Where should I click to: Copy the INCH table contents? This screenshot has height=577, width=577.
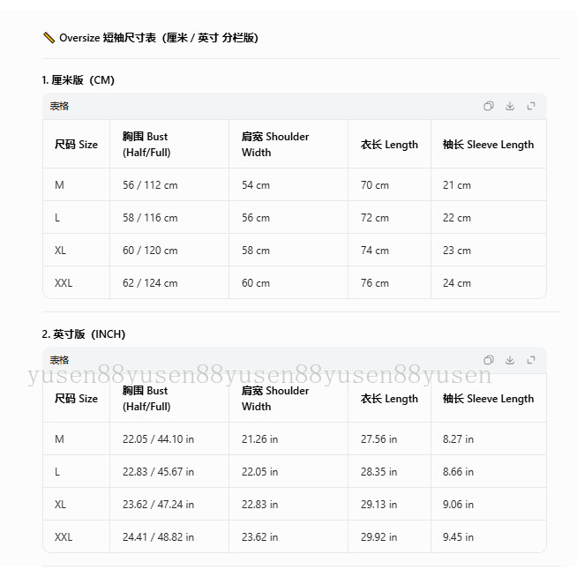[x=488, y=360]
